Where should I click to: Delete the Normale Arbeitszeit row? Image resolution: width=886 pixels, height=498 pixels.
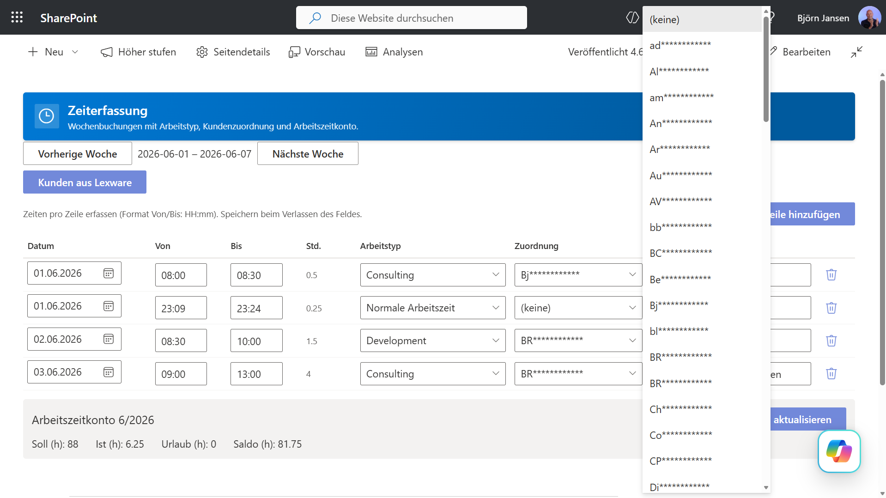tap(831, 308)
